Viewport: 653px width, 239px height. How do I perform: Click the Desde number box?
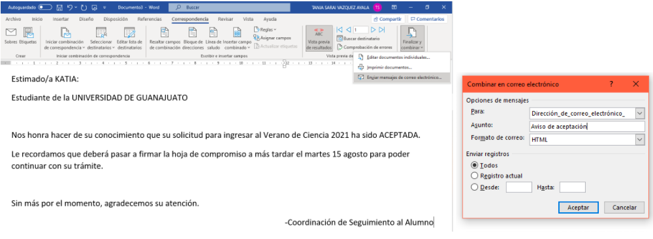519,187
